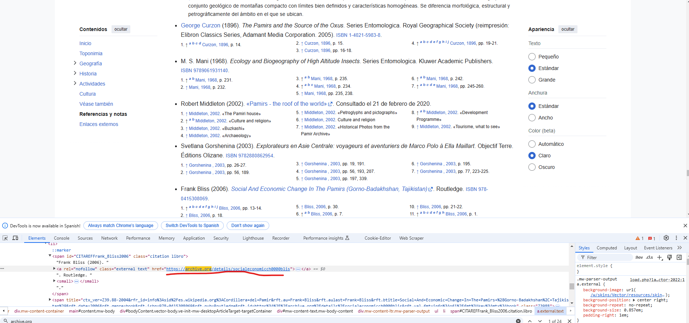Select the Ancho width radio button
This screenshot has height=323, width=689.
(x=532, y=118)
